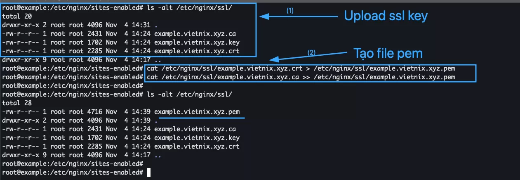Click the underlined example.vietnix.xyz.pem filename
Screen dimensions: 520x180
tap(197, 112)
